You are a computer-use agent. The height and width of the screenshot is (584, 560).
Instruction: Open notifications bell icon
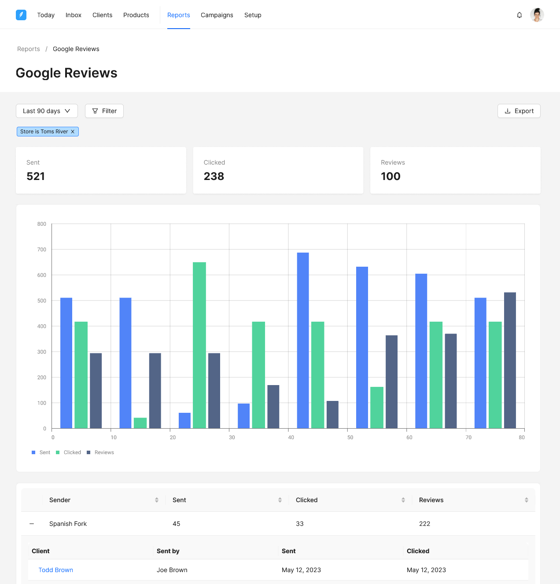click(x=519, y=15)
